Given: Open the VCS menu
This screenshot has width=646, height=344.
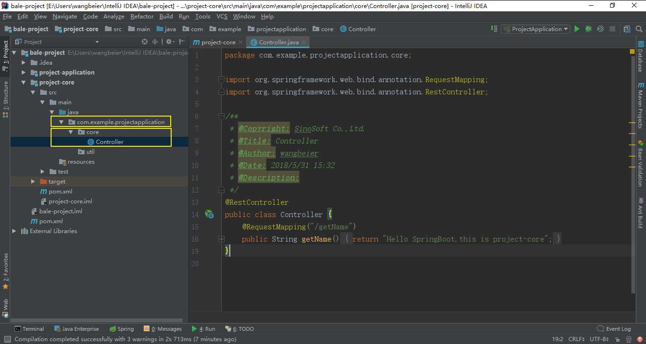Looking at the screenshot, I should click(222, 17).
